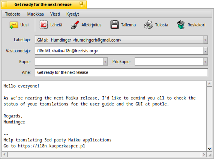
Task: Click the horizontal scrollbar right arrow
Action: (x=204, y=154)
